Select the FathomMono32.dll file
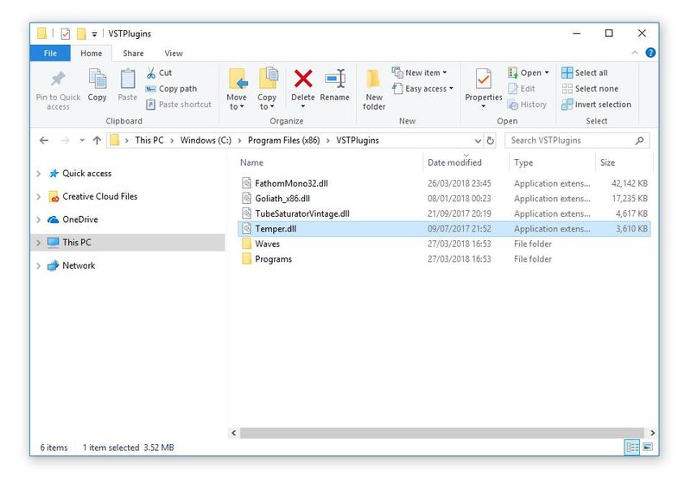 click(x=290, y=183)
